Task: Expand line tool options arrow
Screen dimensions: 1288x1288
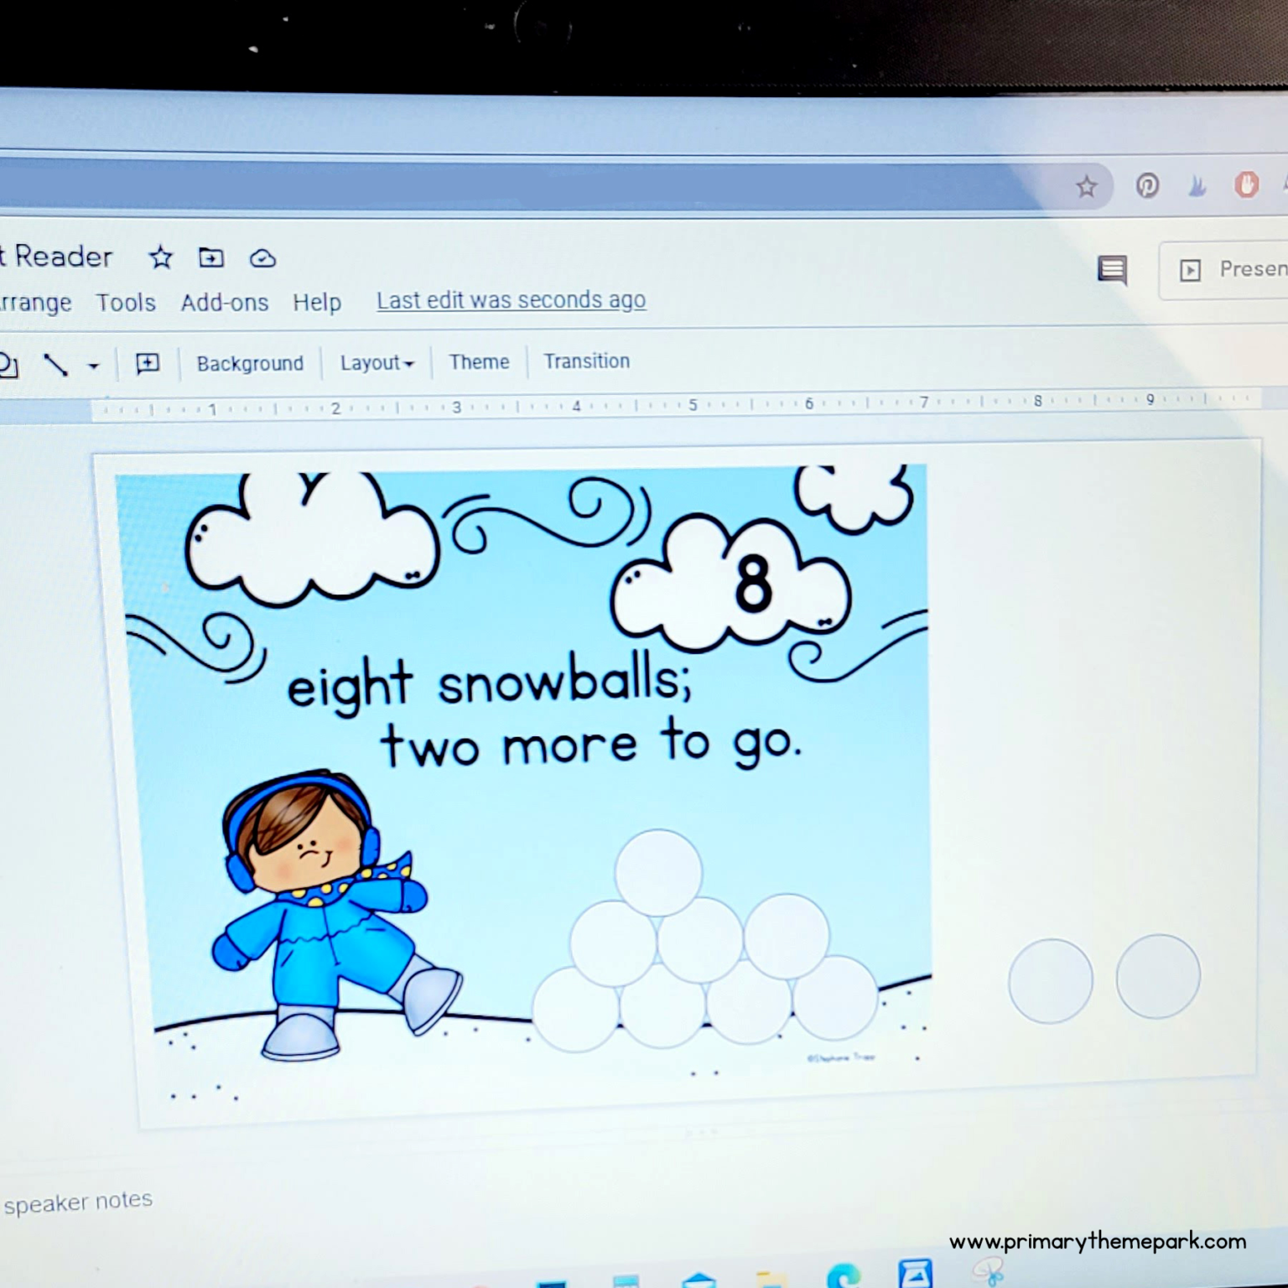Action: click(x=93, y=366)
